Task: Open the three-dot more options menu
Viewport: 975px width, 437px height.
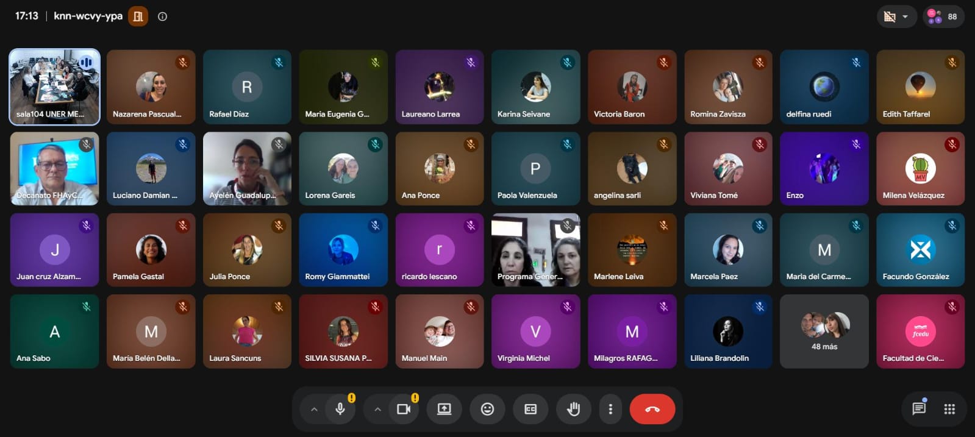Action: coord(610,409)
